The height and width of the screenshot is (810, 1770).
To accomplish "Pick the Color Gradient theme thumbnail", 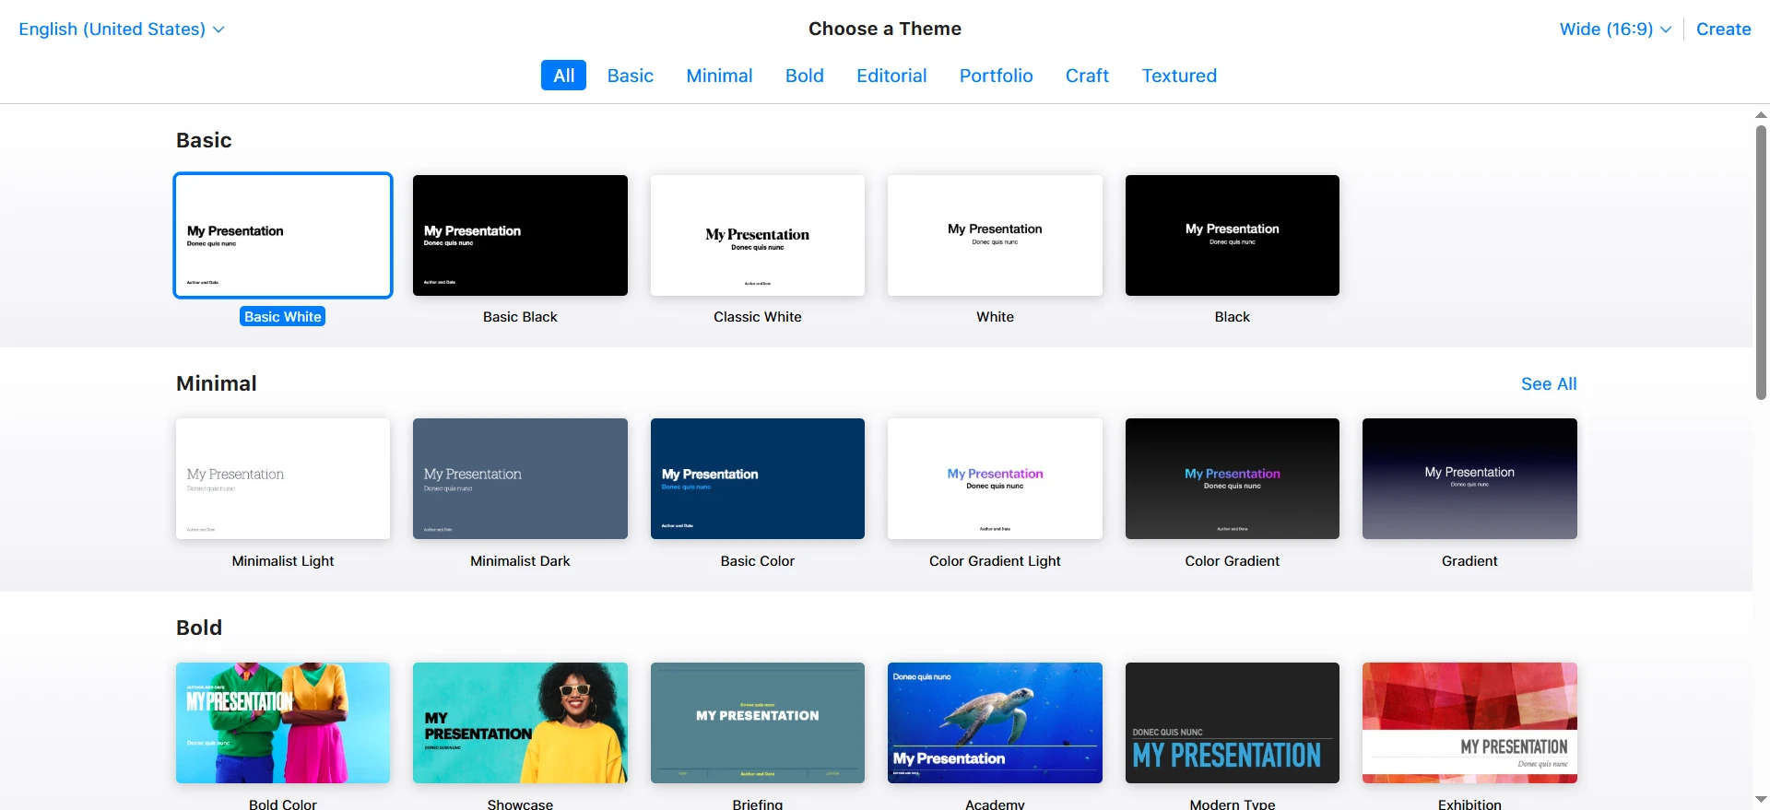I will [1233, 479].
